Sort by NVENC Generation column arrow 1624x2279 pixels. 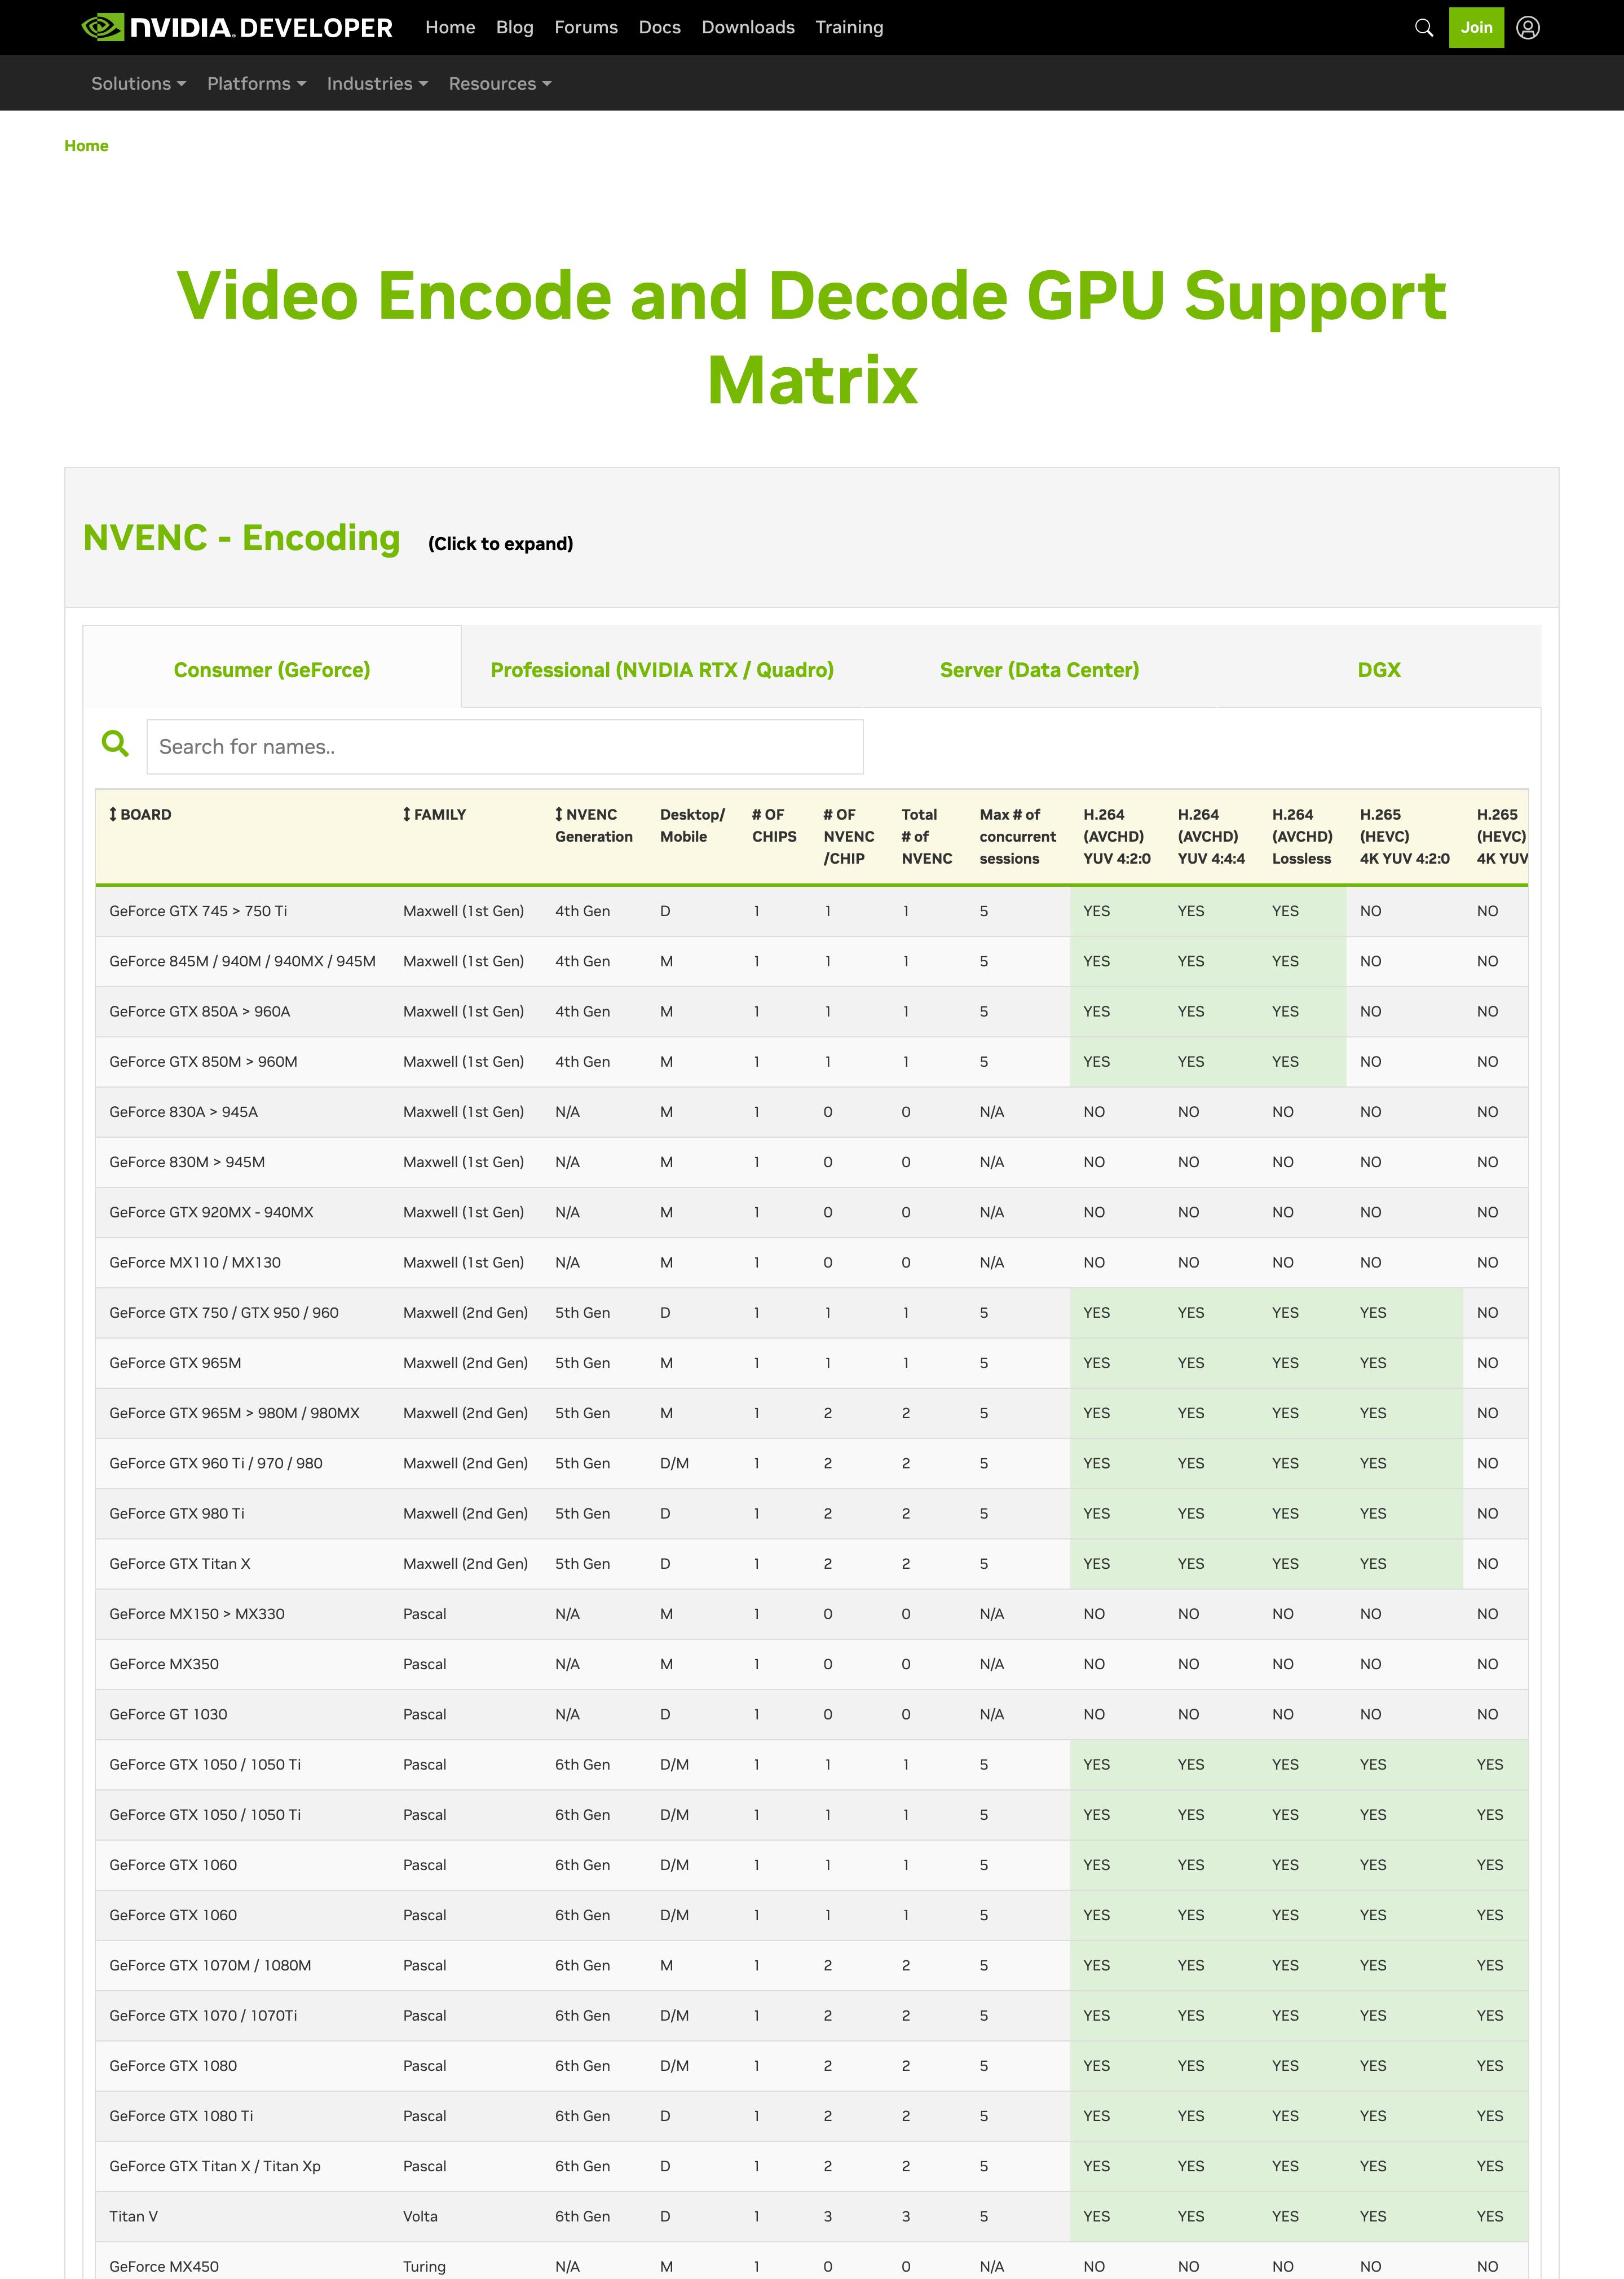click(x=559, y=815)
